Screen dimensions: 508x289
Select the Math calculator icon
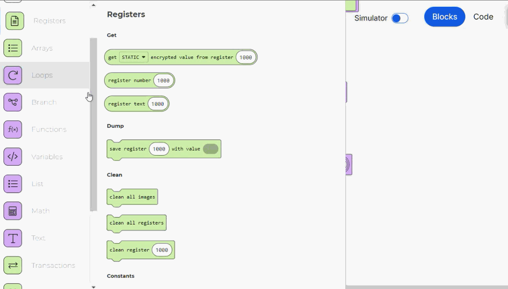(13, 211)
